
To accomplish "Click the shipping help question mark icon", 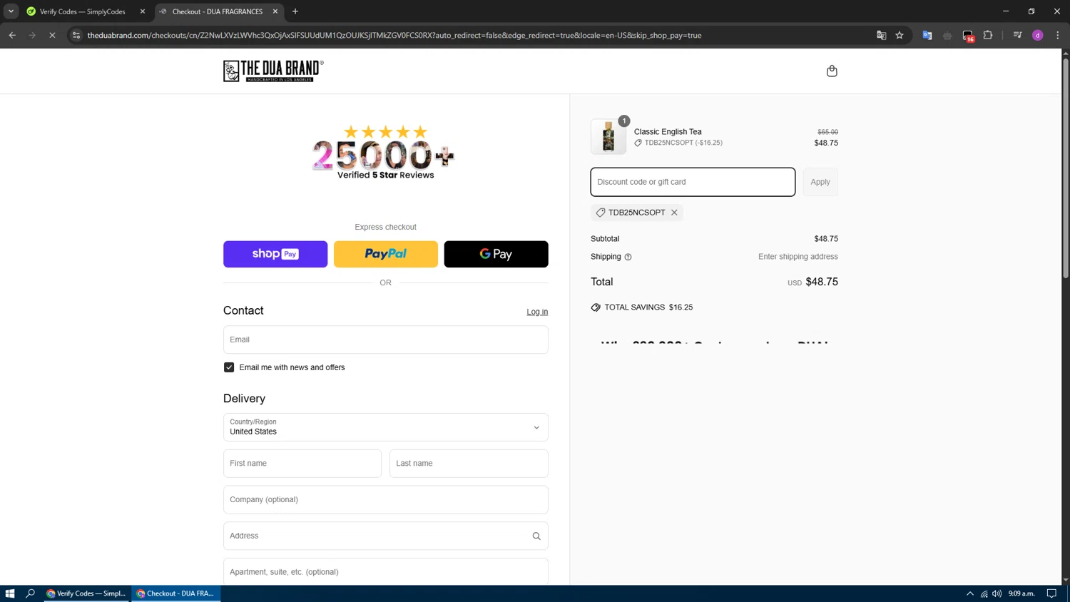I will [628, 257].
